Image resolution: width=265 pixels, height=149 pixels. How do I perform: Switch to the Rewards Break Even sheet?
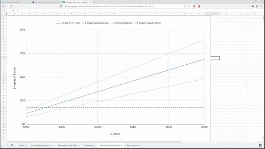coord(67,145)
